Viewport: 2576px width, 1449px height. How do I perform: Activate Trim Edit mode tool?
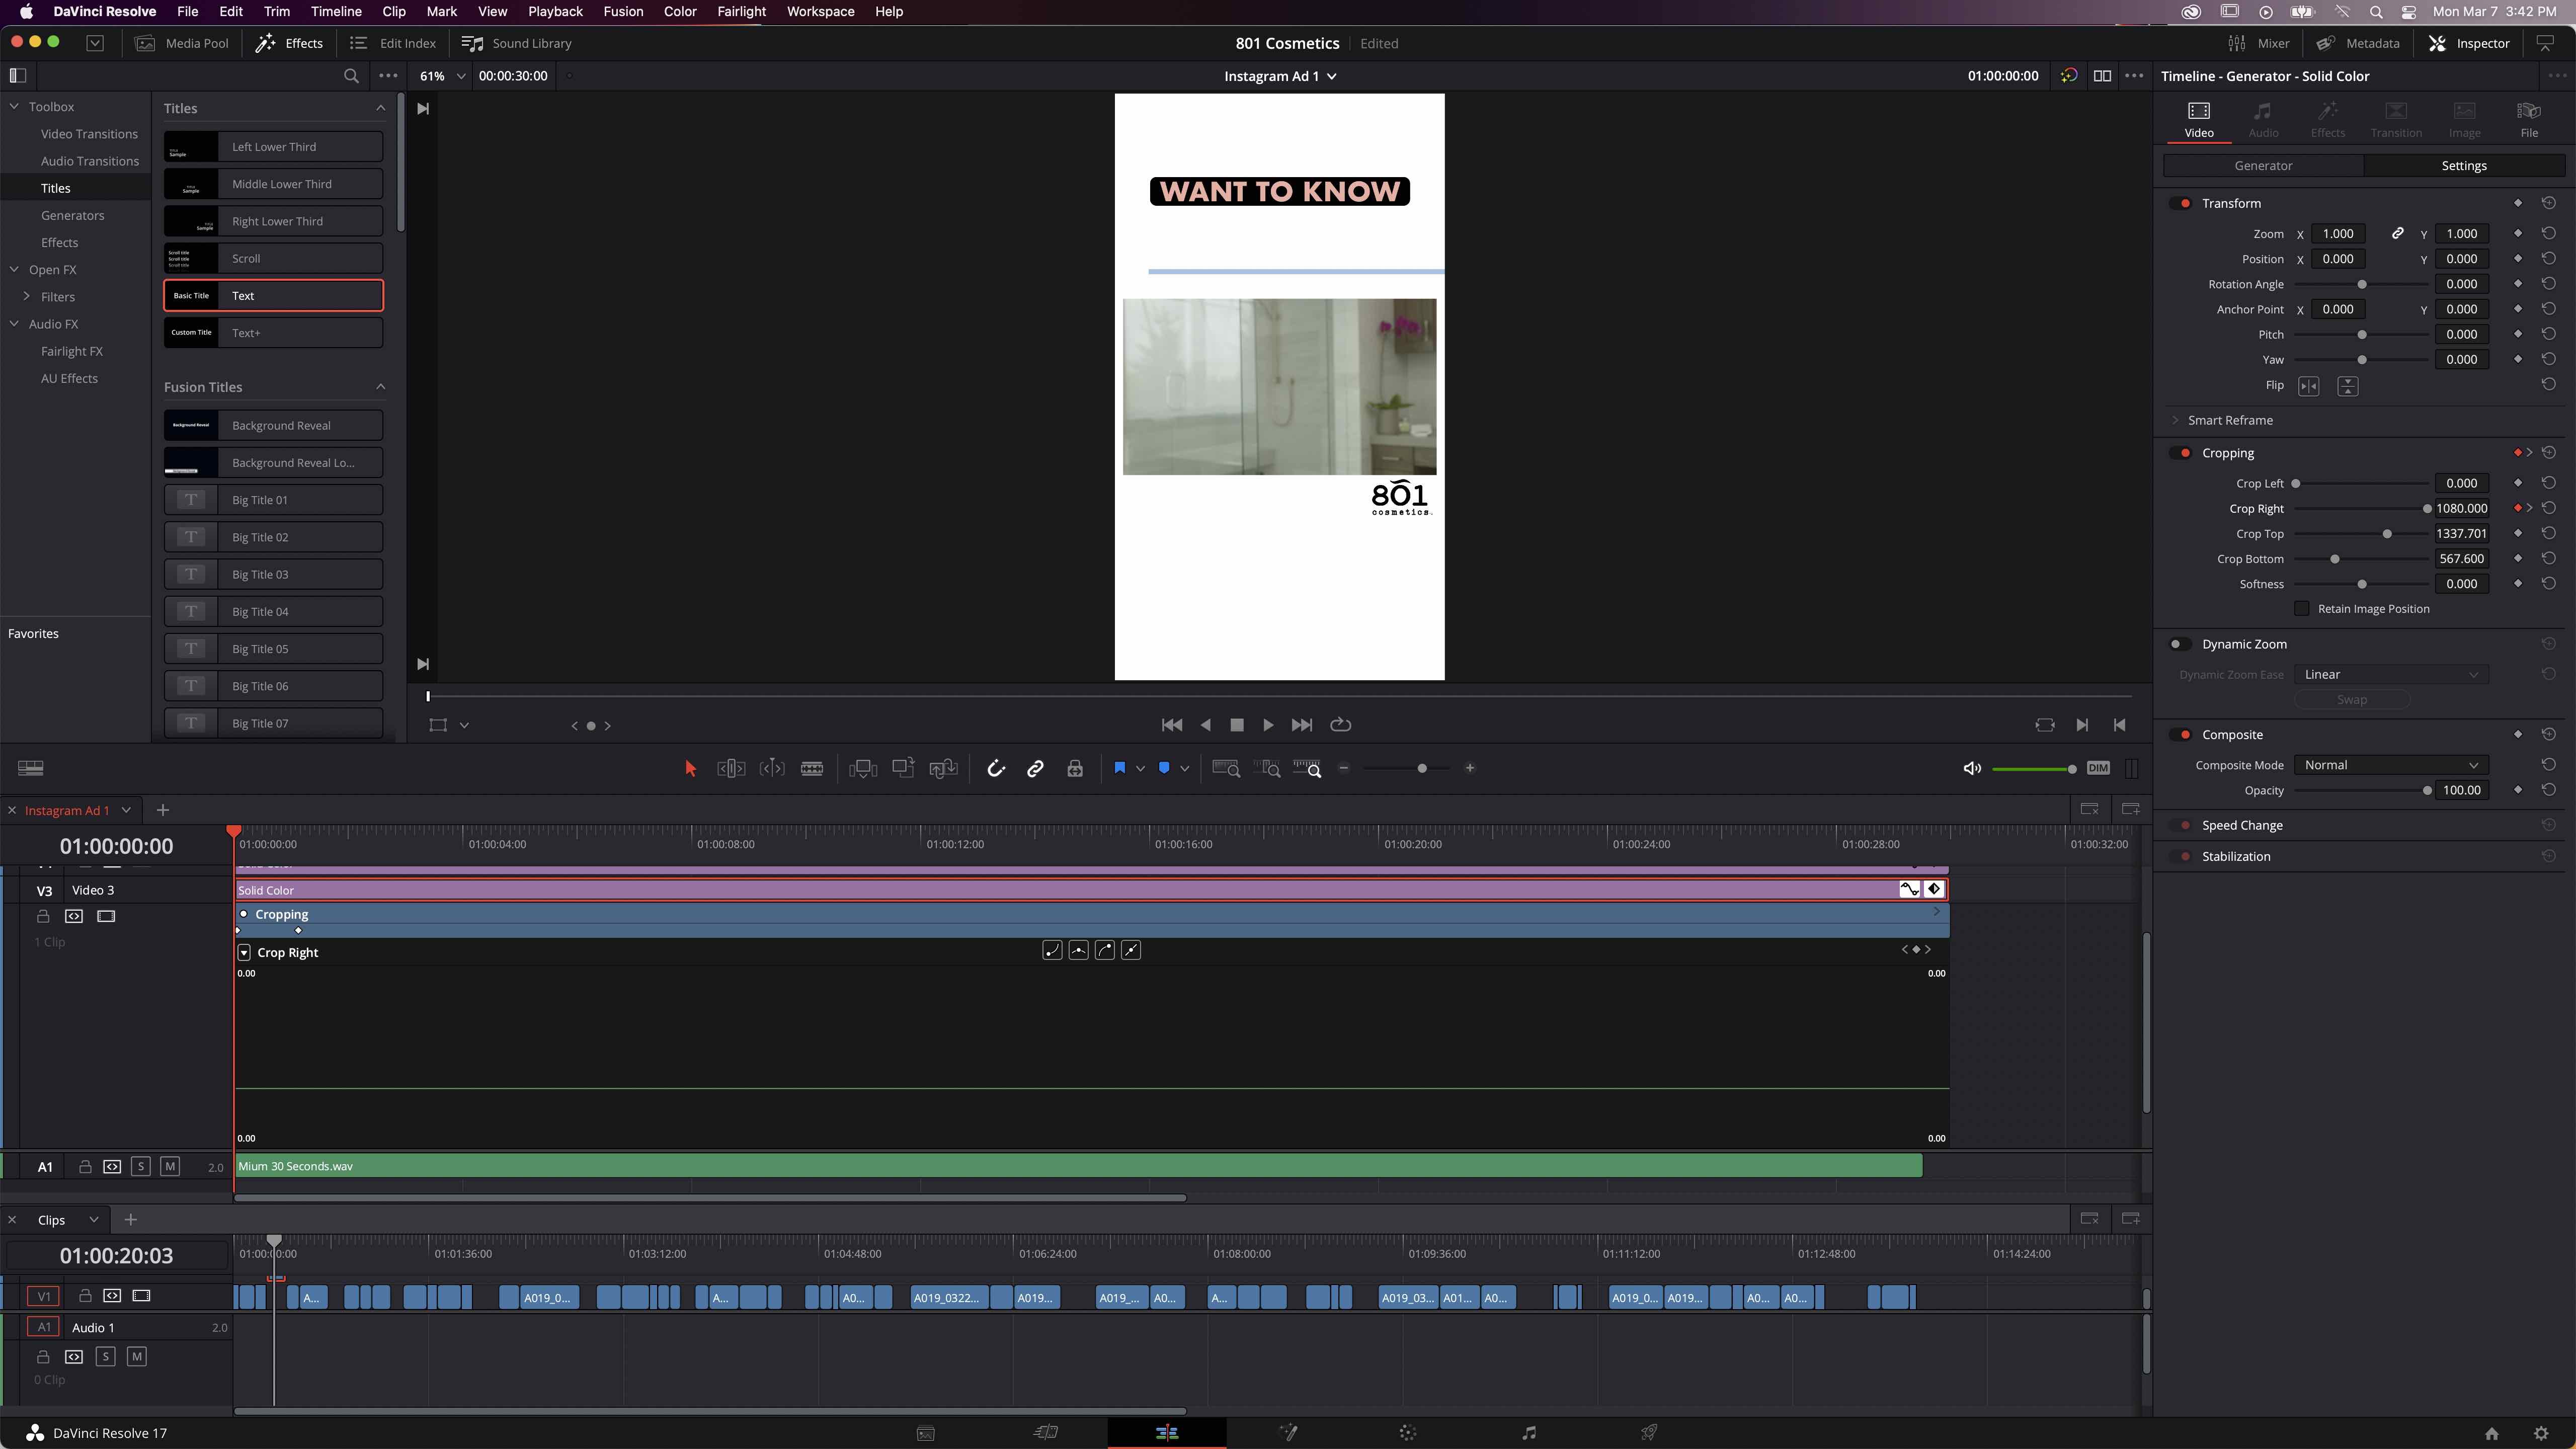click(731, 768)
